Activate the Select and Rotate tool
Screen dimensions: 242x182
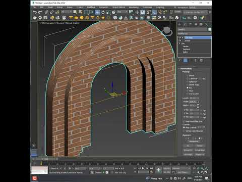103,12
